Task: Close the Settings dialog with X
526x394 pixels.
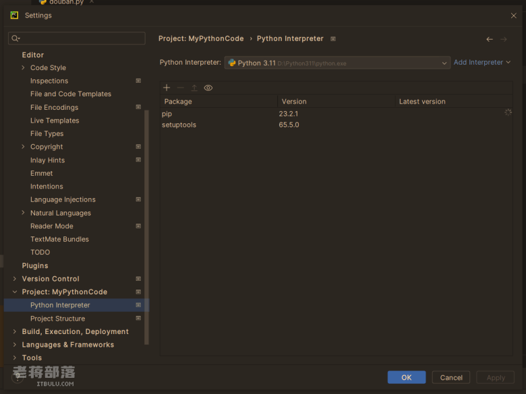Action: click(513, 15)
